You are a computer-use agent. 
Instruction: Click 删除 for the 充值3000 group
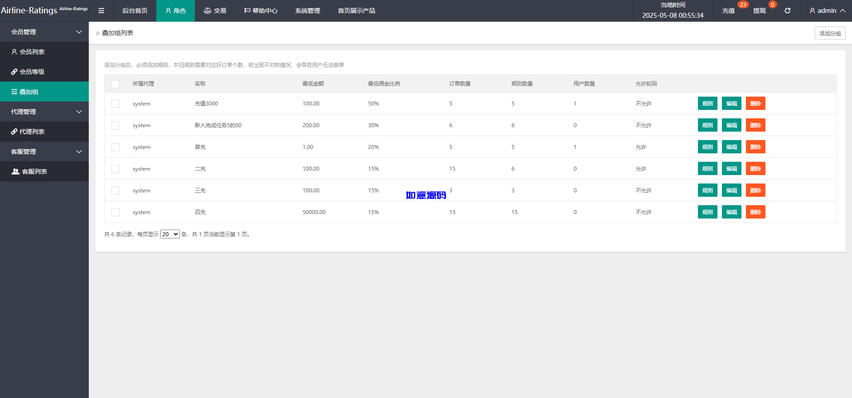pos(756,103)
